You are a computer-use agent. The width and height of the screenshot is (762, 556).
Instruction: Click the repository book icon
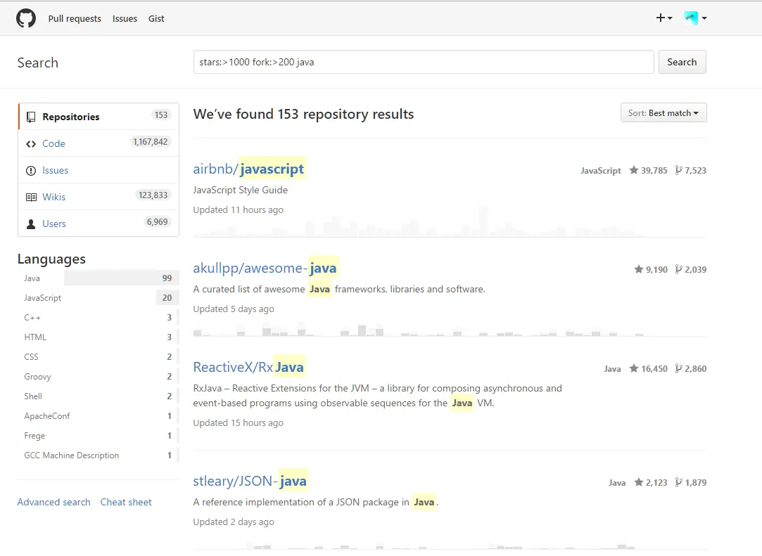(x=31, y=117)
